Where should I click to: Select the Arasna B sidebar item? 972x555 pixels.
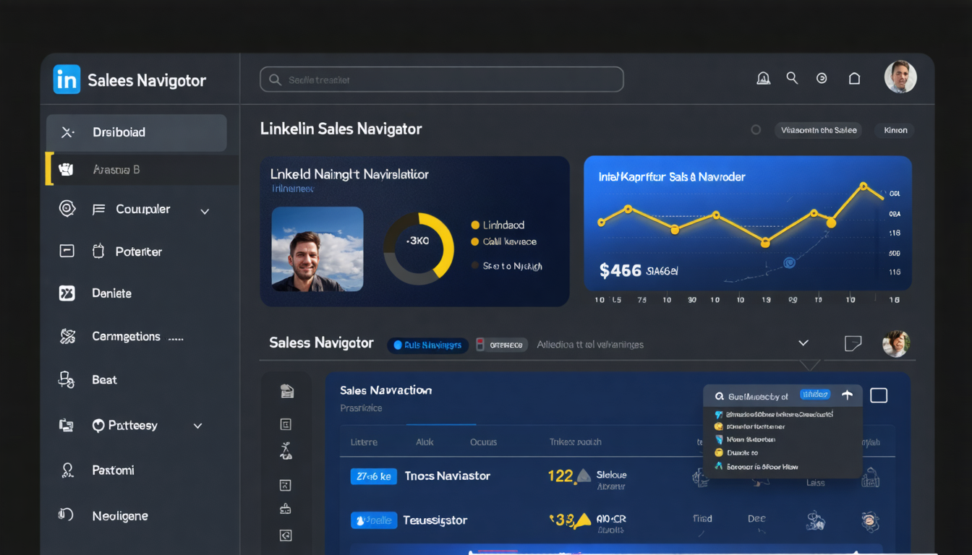tap(142, 170)
